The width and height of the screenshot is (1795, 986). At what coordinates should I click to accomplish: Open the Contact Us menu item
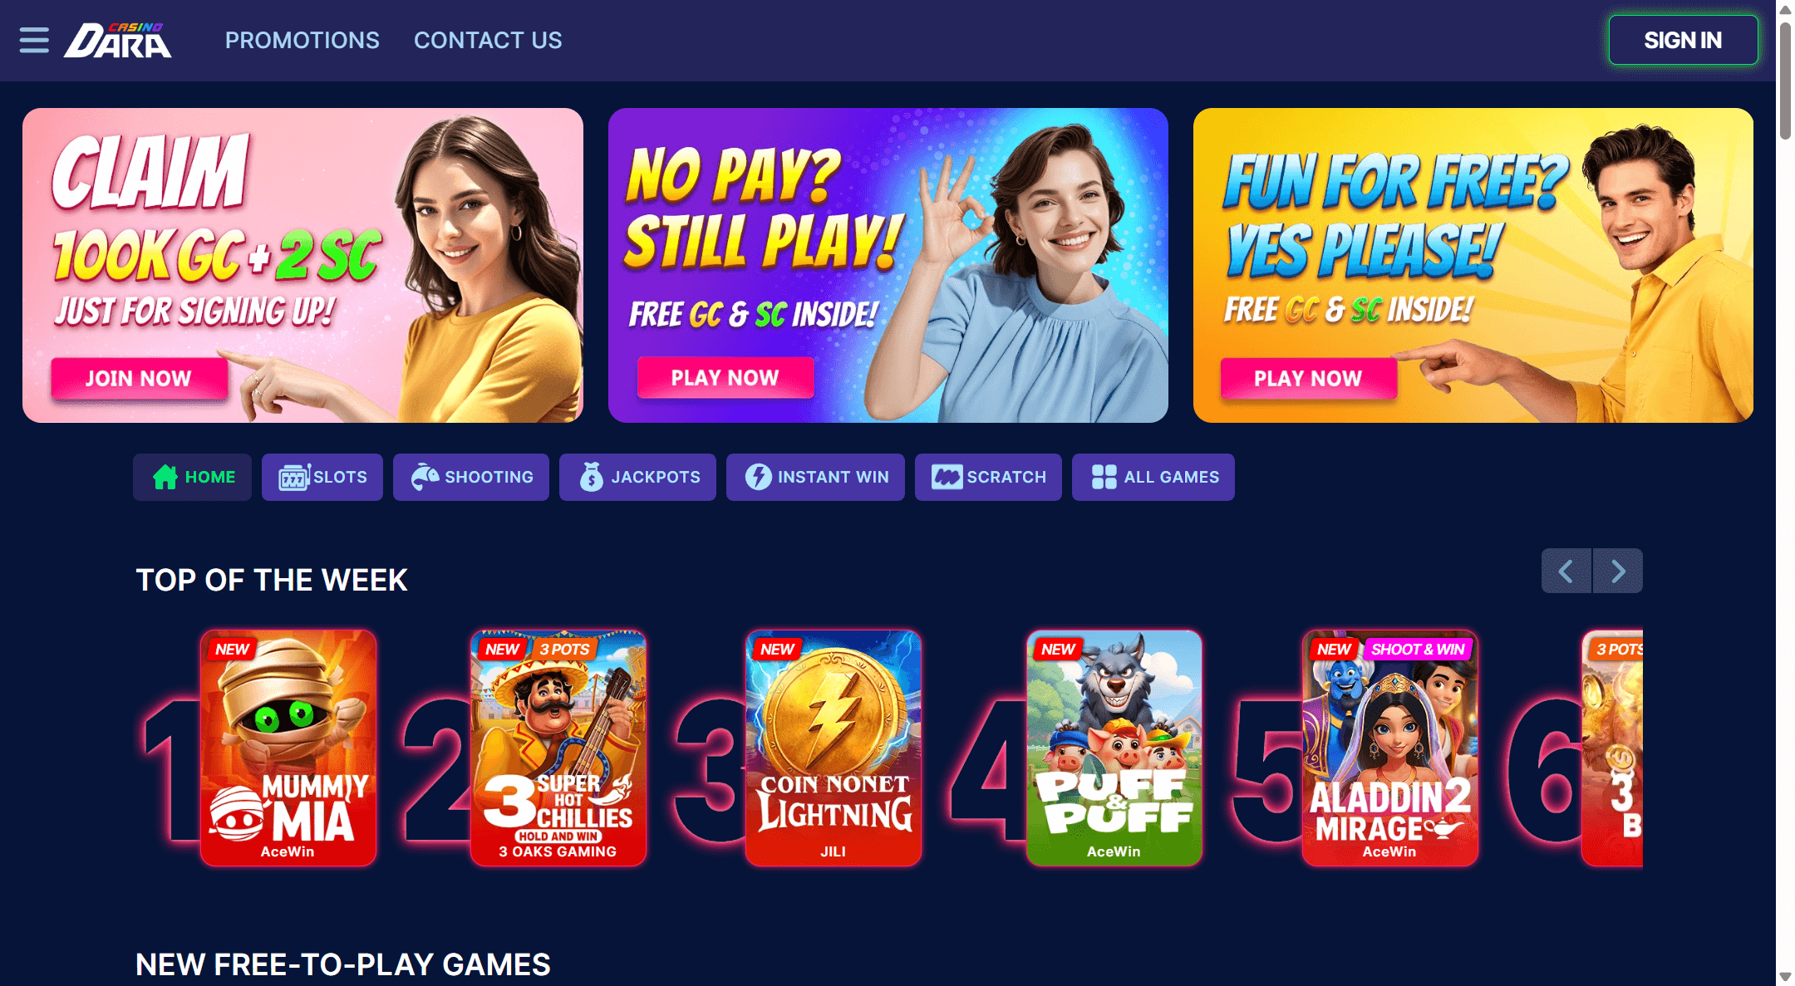488,40
